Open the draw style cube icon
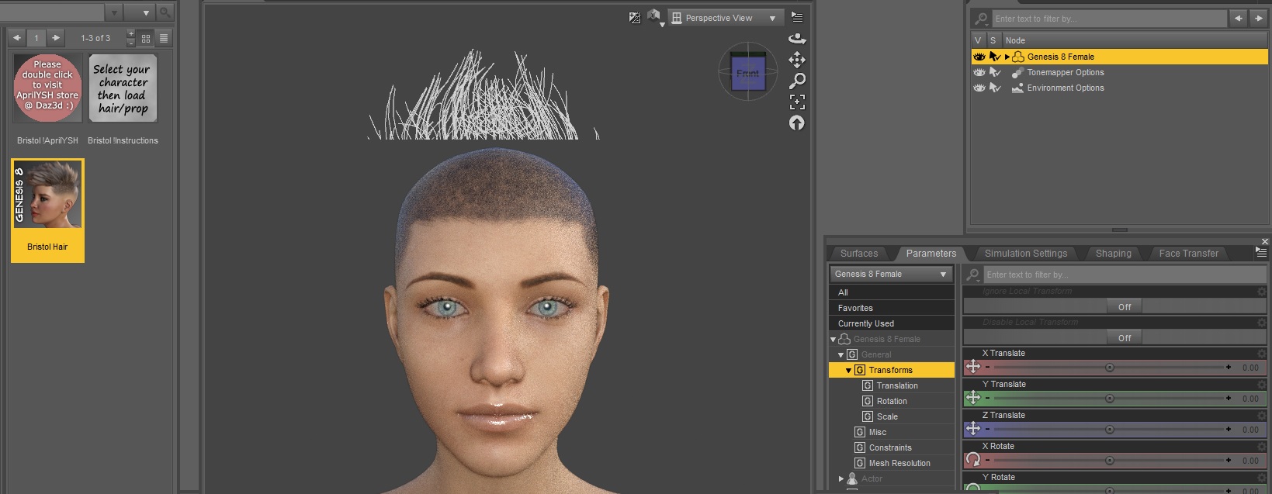The height and width of the screenshot is (494, 1272). pos(654,16)
